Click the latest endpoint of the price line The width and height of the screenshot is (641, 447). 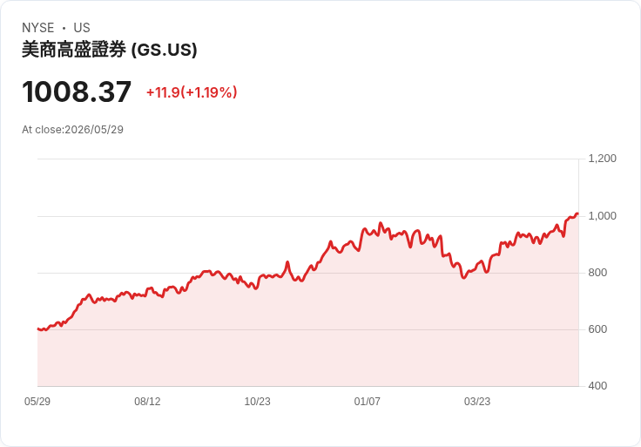577,213
